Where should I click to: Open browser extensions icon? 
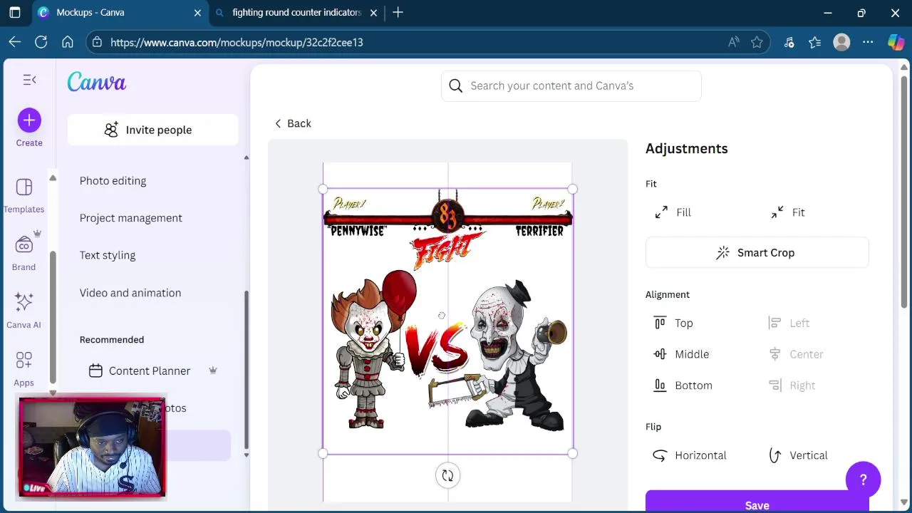coord(789,42)
